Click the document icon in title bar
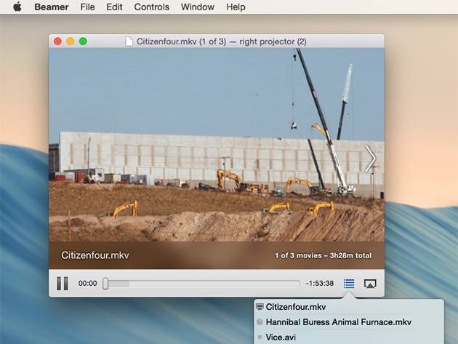The width and height of the screenshot is (458, 344). 129,41
